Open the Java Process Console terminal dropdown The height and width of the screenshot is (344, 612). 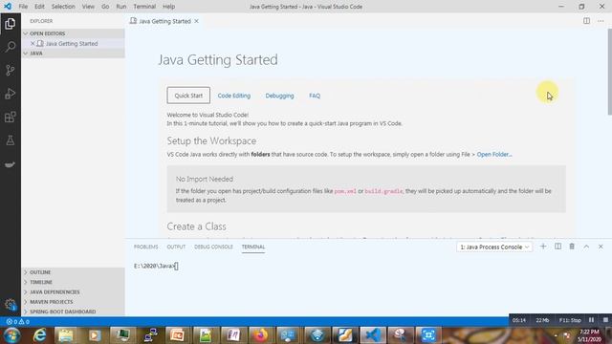click(x=494, y=247)
